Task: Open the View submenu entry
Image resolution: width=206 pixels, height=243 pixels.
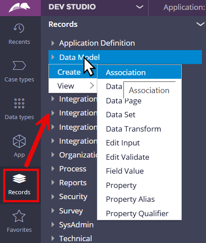Action: pos(73,86)
